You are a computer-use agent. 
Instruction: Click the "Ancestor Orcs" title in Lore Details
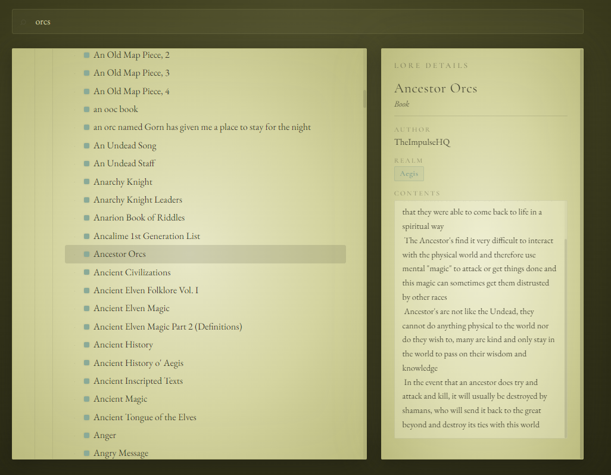[436, 88]
